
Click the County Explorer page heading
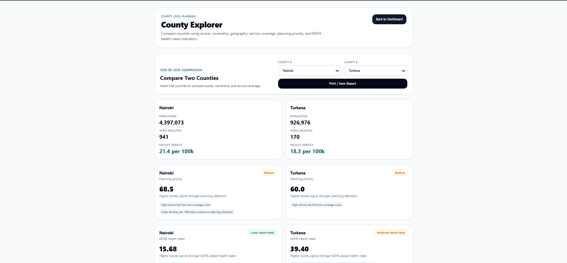(x=192, y=25)
